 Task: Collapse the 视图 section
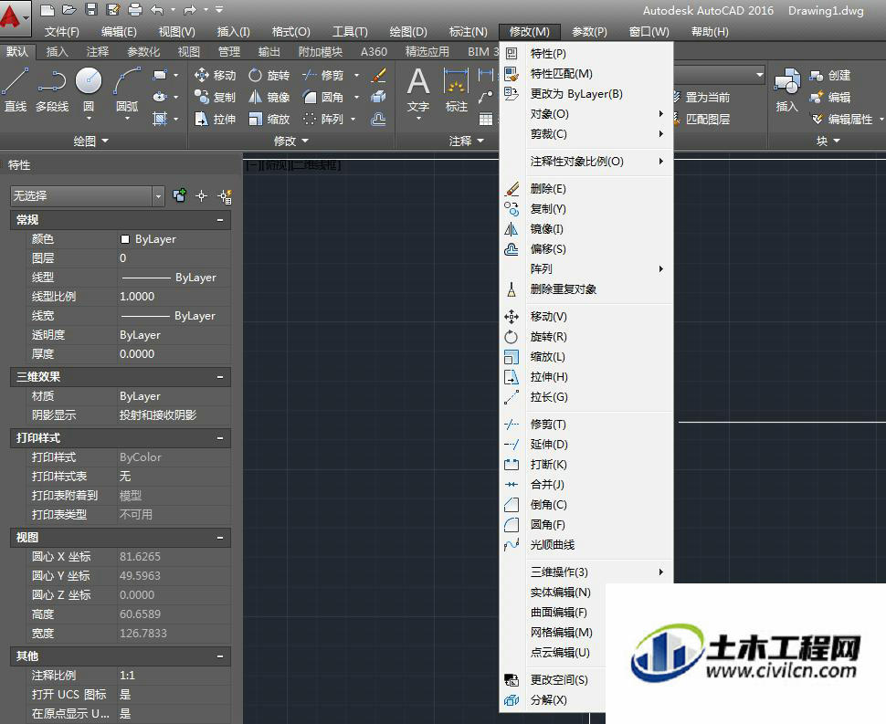pyautogui.click(x=220, y=538)
